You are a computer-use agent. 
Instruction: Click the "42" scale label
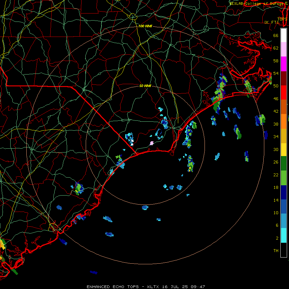(x=276, y=111)
